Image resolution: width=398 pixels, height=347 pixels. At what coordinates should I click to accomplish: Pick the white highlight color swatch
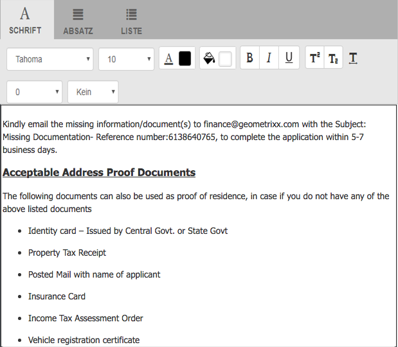[225, 59]
